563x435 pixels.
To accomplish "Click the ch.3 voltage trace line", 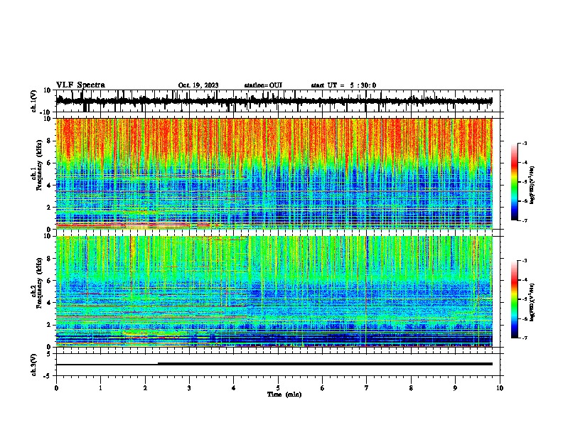I will click(274, 364).
